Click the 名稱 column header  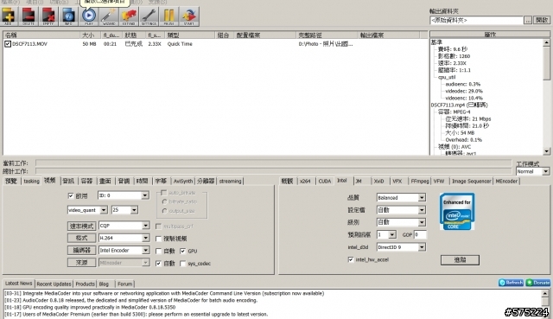[x=41, y=35]
